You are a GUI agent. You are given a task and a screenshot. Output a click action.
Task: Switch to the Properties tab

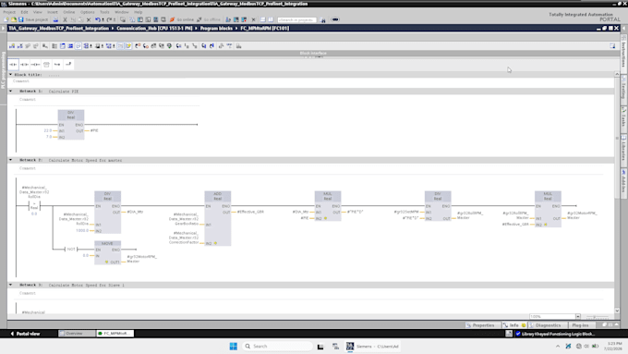coord(480,325)
